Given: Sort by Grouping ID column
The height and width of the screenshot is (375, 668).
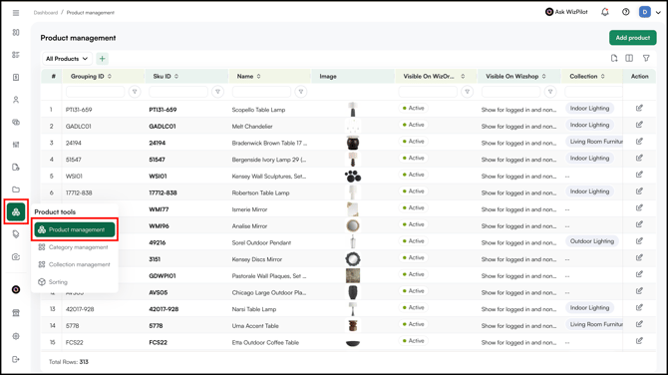Looking at the screenshot, I should pos(110,76).
